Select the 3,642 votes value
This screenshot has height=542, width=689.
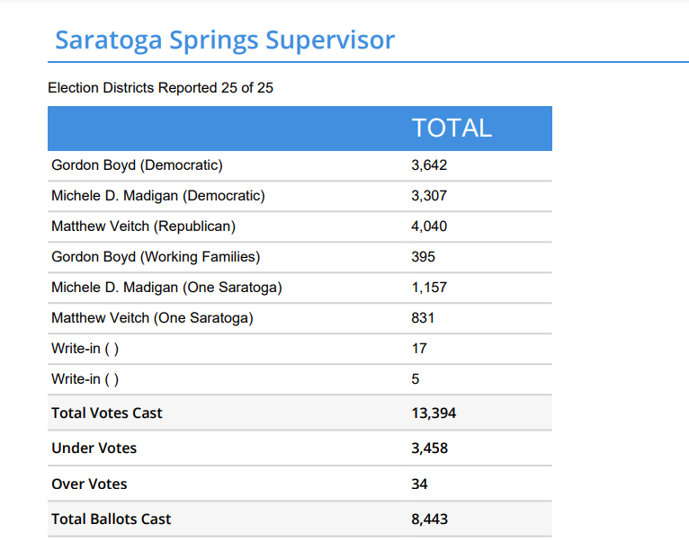coord(429,165)
